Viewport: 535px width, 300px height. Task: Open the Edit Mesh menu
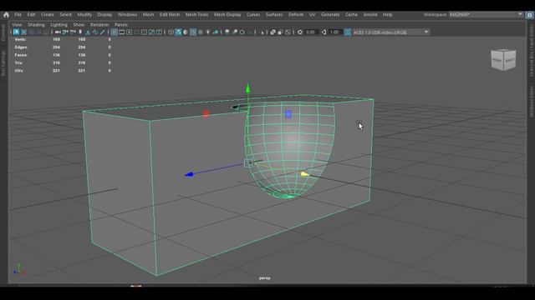(x=170, y=15)
